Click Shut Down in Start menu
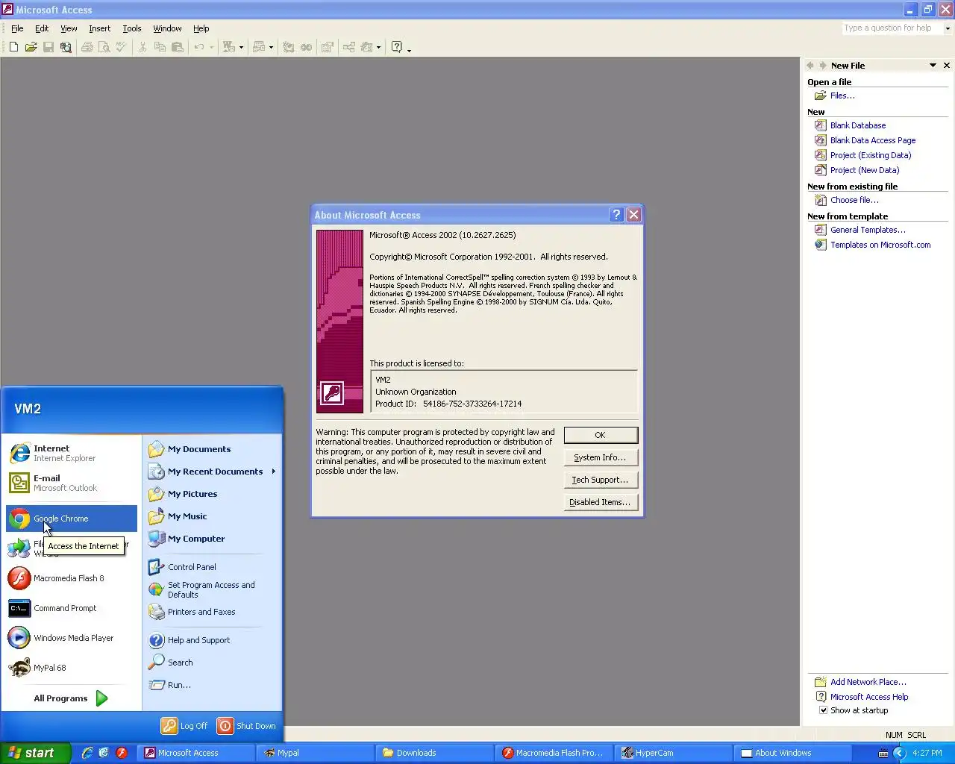Image resolution: width=955 pixels, height=764 pixels. click(246, 726)
